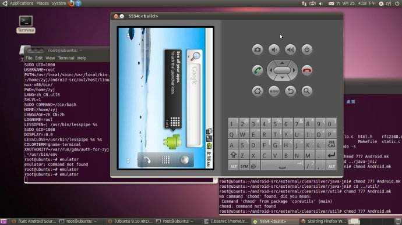The height and width of the screenshot is (225, 402).
Task: Click the D-pad up arrow
Action: click(282, 63)
